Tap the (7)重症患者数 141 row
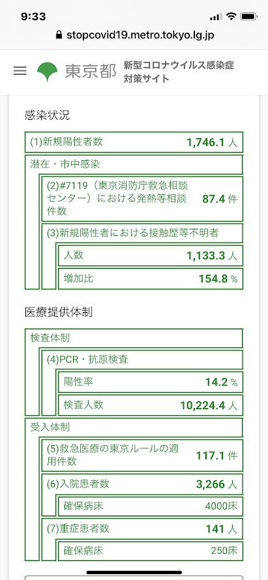 [142, 529]
